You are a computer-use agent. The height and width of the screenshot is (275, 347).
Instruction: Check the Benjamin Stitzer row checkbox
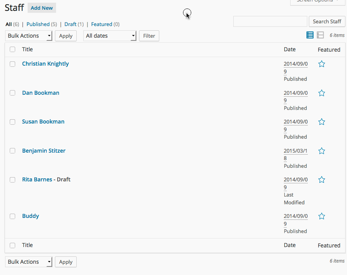12,151
